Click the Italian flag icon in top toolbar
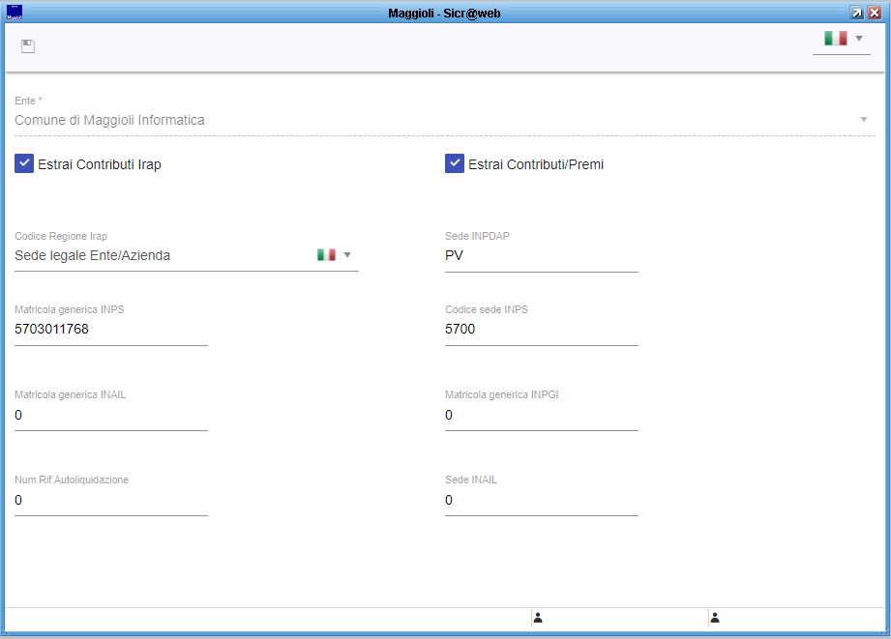891x639 pixels. coord(835,38)
